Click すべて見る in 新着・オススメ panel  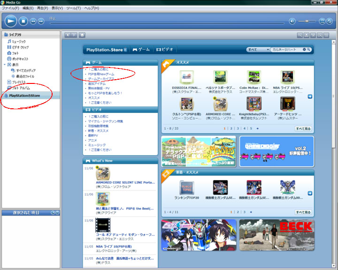303,212
